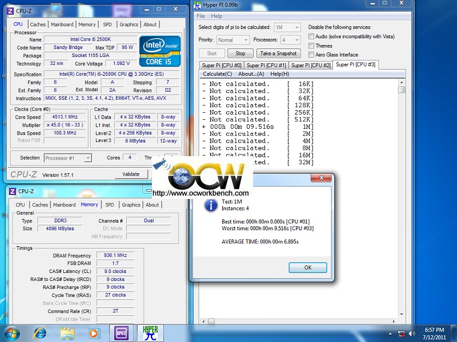Click the Validate button in CPU-Z

click(131, 174)
